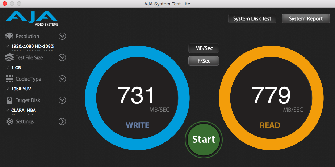Screen dimensions: 335x167
Task: Open the Settings panel arrow
Action: click(x=62, y=121)
